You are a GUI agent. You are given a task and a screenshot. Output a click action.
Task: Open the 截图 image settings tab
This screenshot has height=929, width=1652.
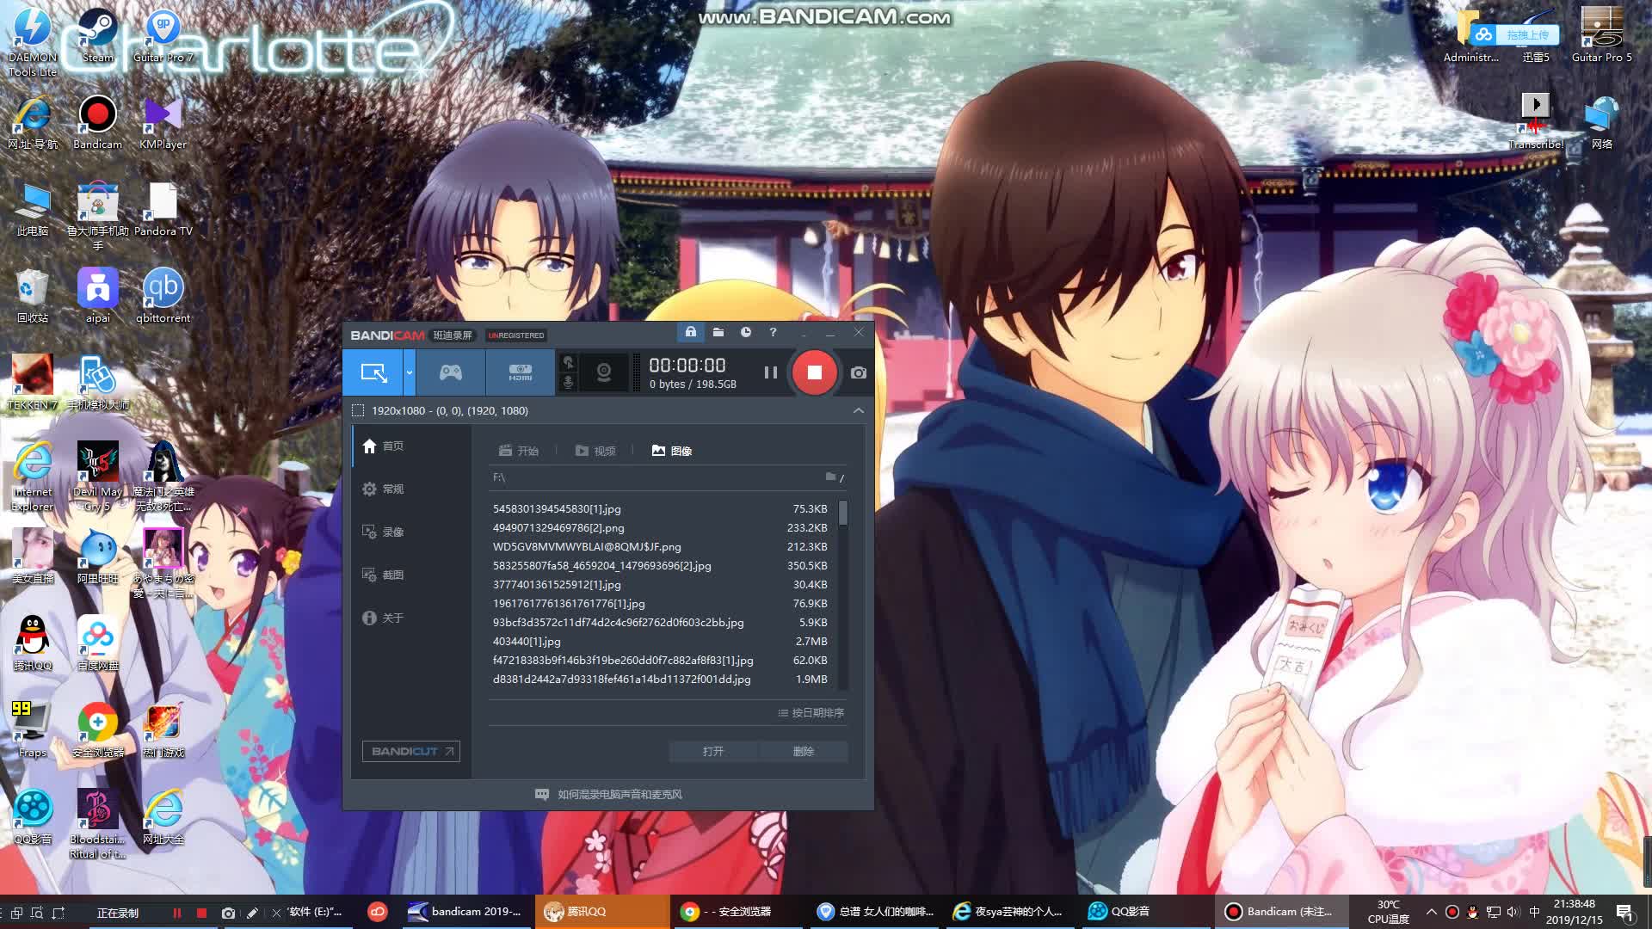[x=411, y=575]
